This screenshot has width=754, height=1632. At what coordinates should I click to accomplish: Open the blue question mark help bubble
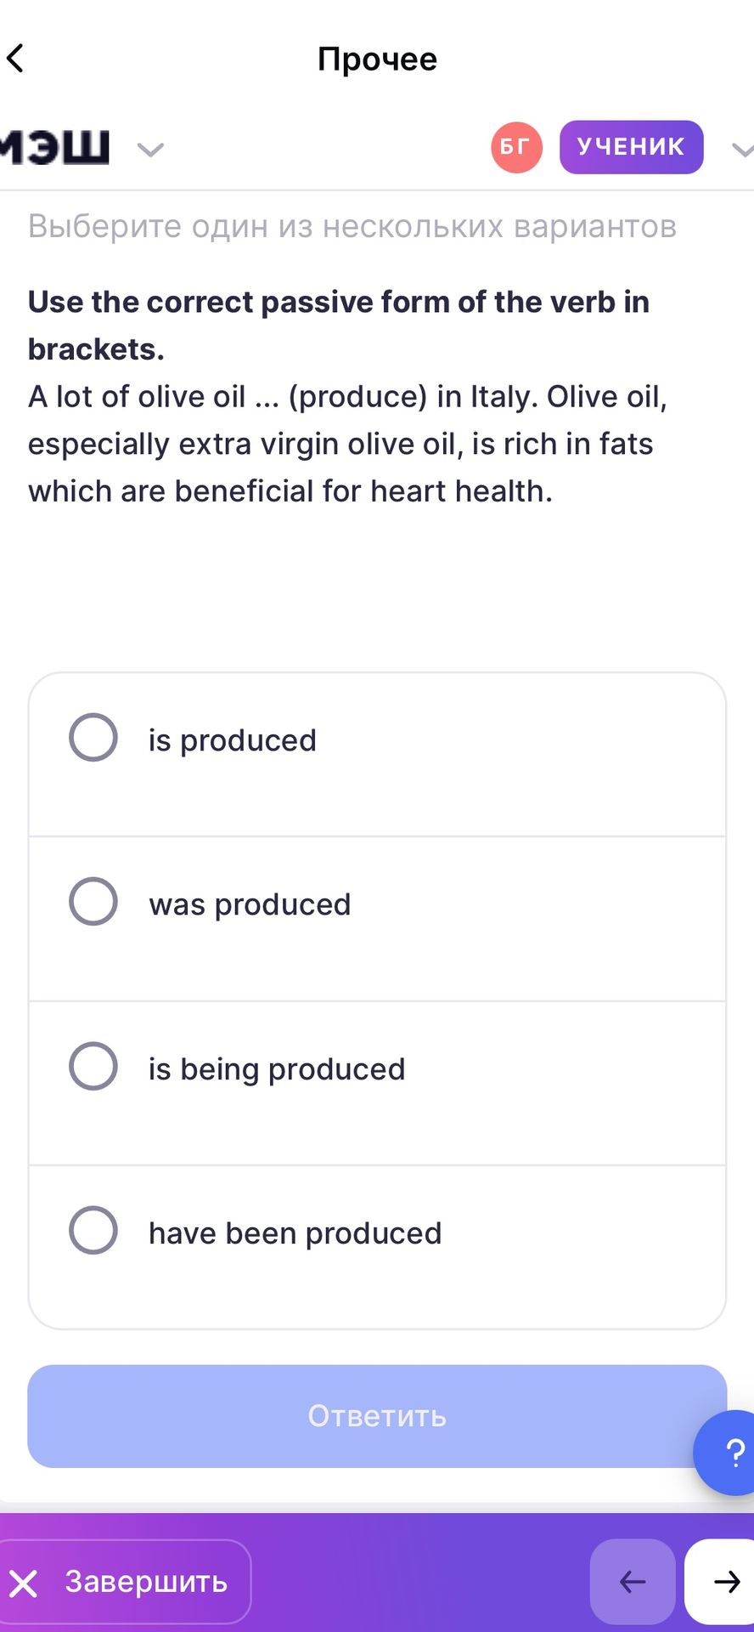click(728, 1453)
